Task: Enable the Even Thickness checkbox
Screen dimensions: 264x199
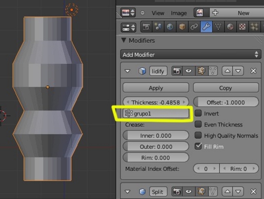Action: pos(198,124)
